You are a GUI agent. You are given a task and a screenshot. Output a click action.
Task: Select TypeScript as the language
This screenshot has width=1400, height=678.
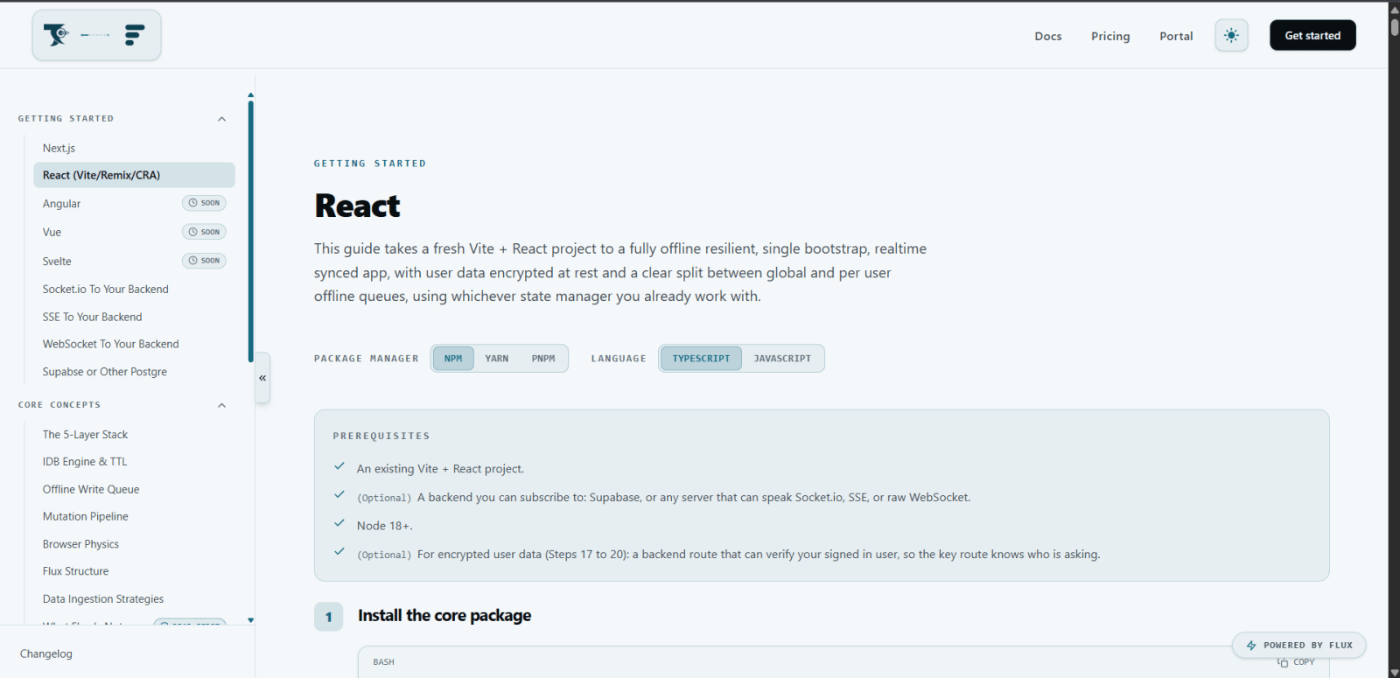[x=701, y=359]
